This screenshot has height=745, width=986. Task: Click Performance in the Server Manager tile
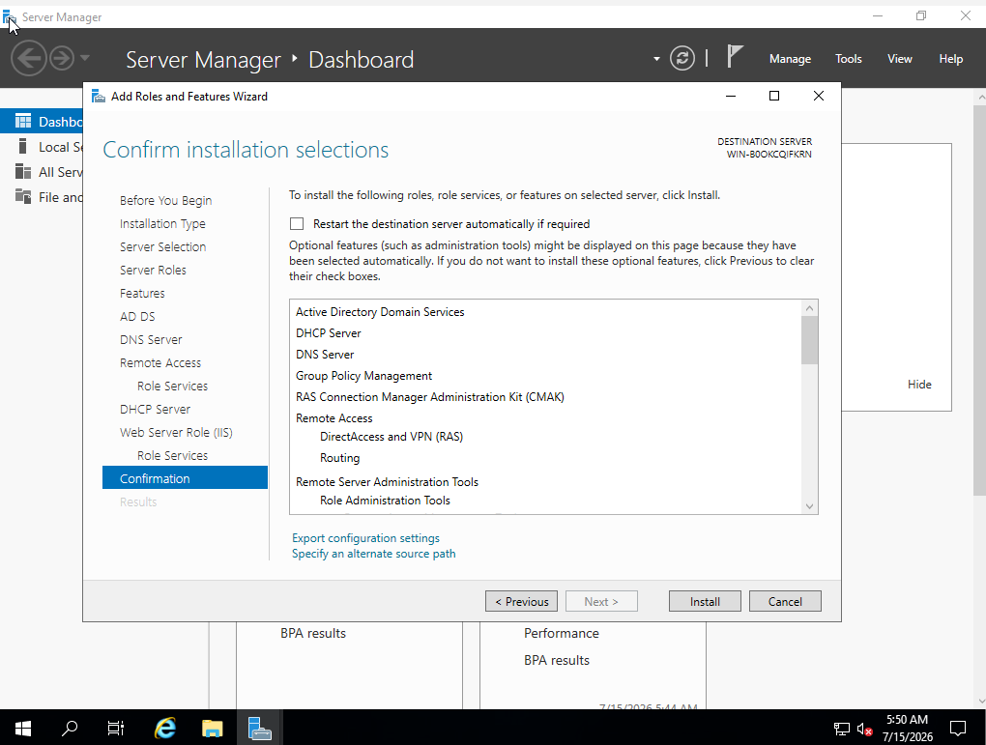click(561, 633)
